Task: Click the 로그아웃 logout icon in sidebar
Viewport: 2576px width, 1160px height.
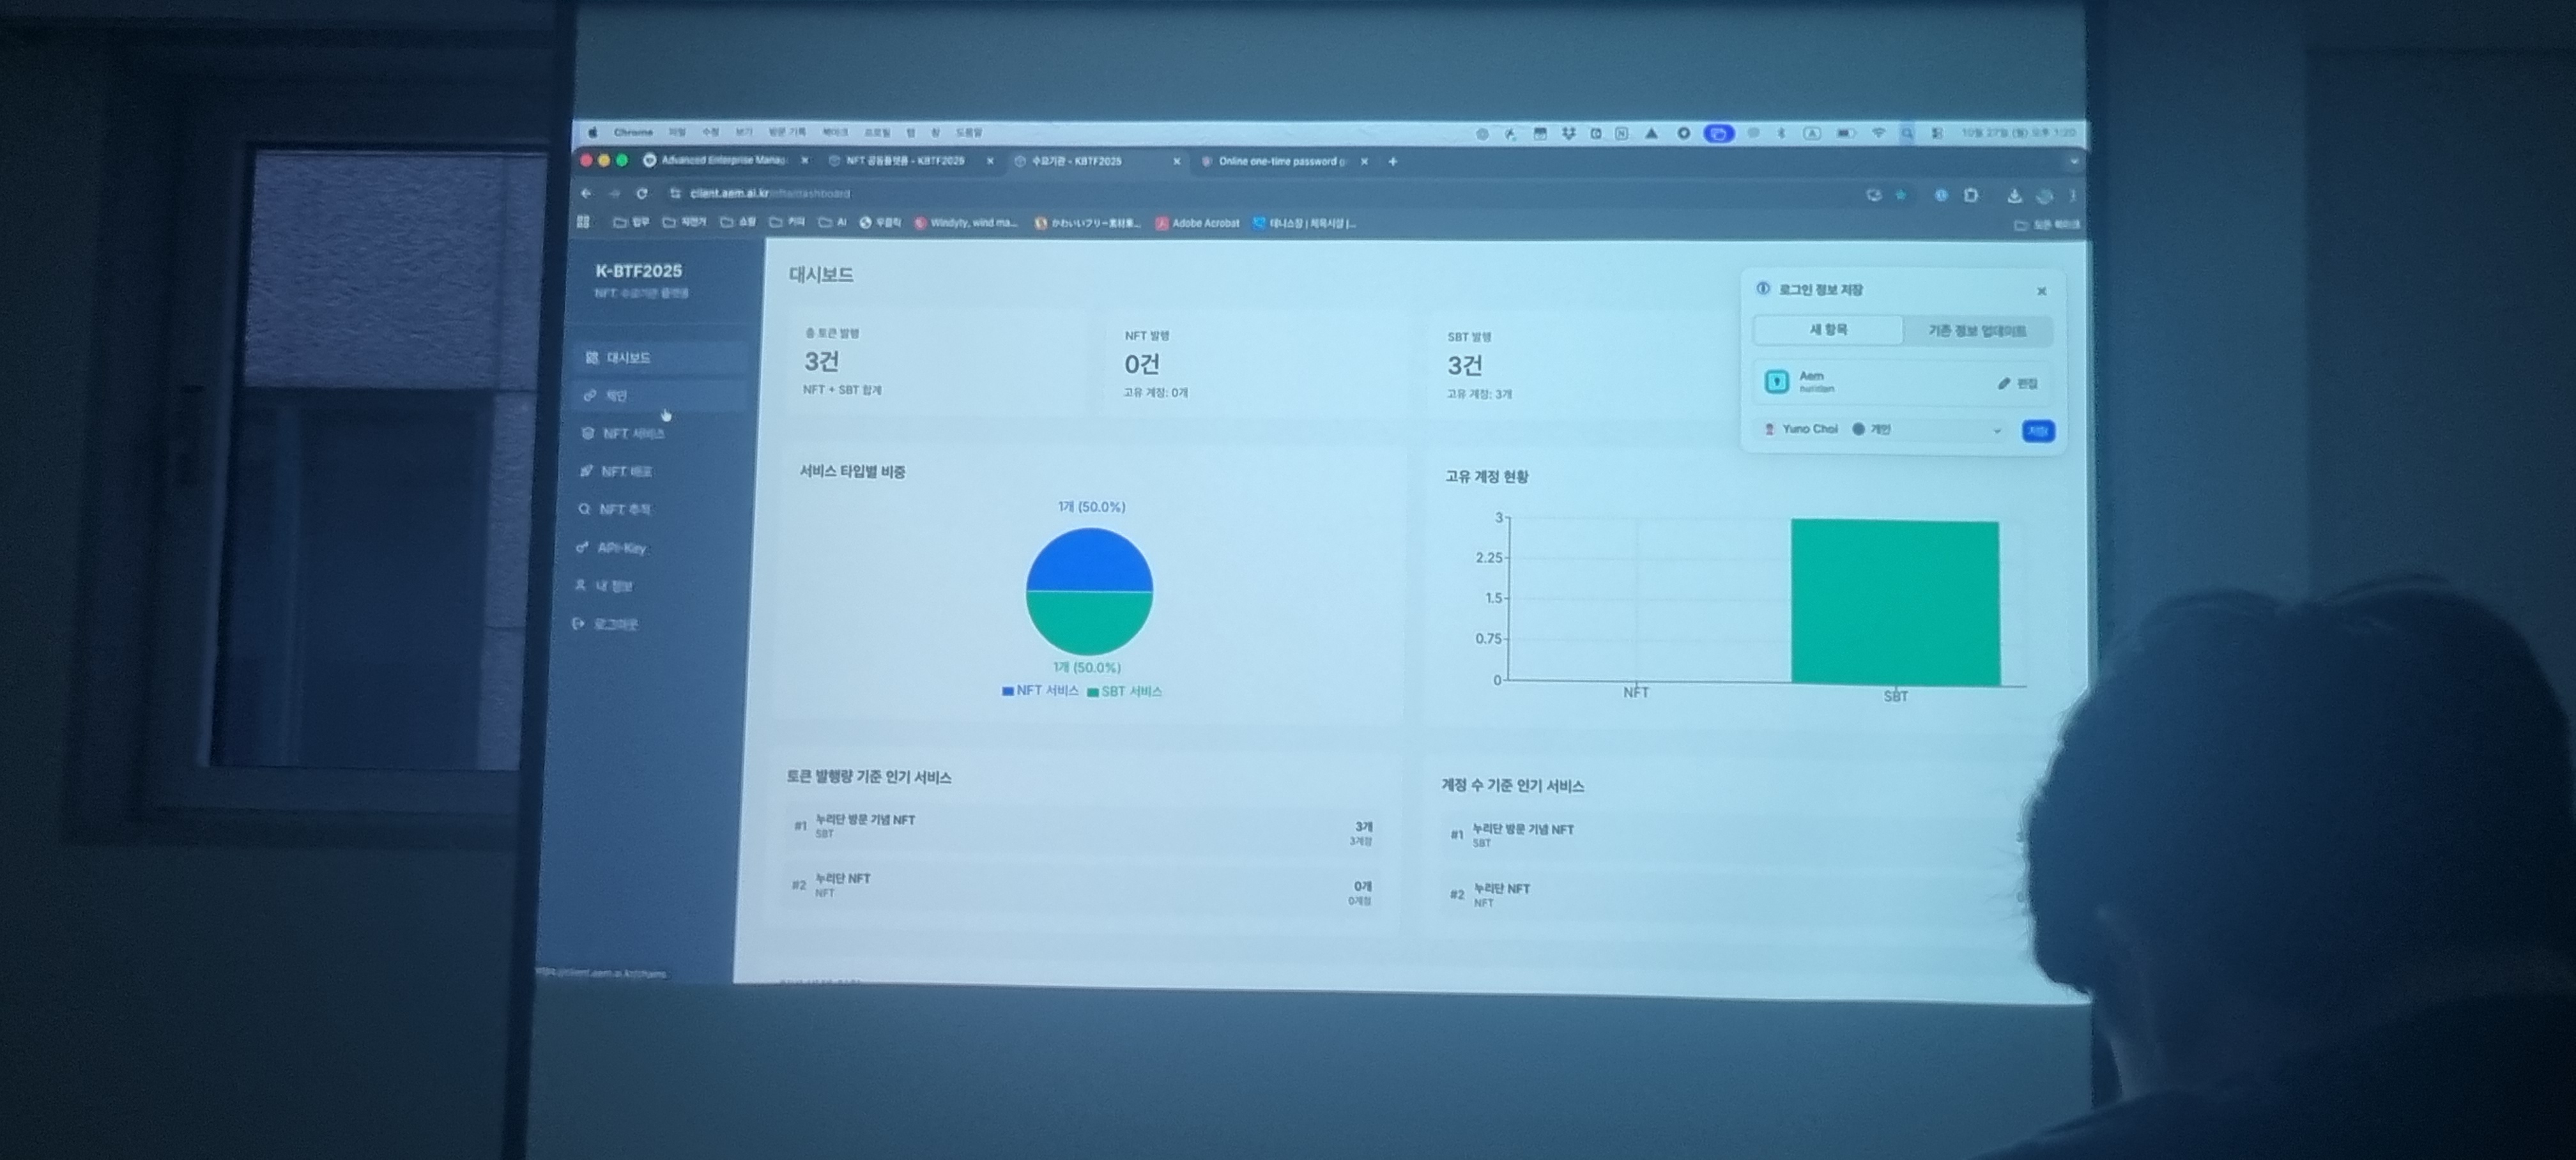Action: [578, 624]
